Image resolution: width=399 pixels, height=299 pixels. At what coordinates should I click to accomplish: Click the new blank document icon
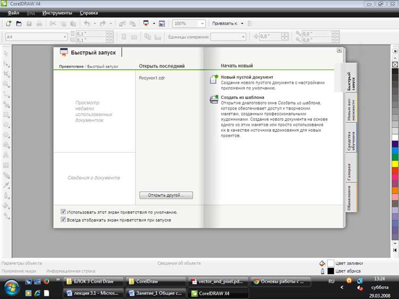(214, 79)
